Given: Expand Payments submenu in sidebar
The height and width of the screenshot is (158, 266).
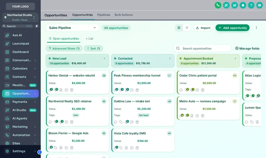Looking at the screenshot, I should coord(35,102).
